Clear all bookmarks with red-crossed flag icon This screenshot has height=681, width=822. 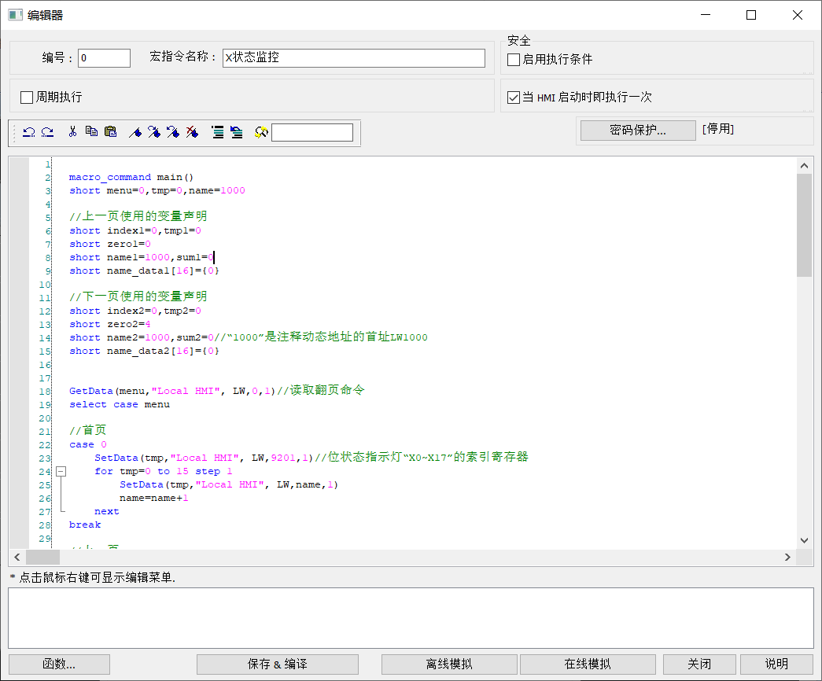click(192, 132)
